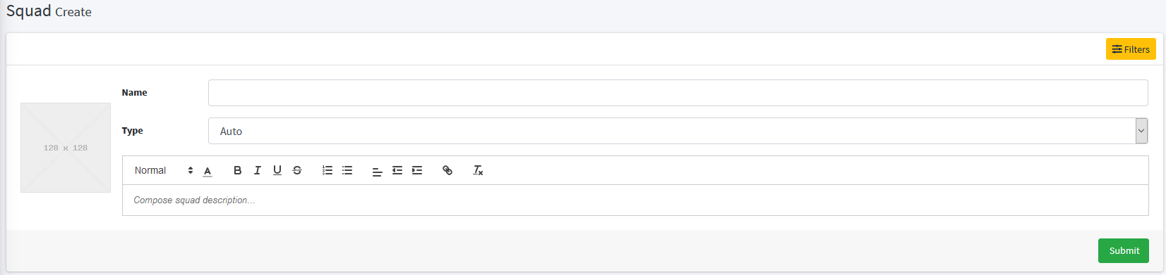1166x275 pixels.
Task: Toggle italic formatting in editor
Action: pyautogui.click(x=258, y=170)
